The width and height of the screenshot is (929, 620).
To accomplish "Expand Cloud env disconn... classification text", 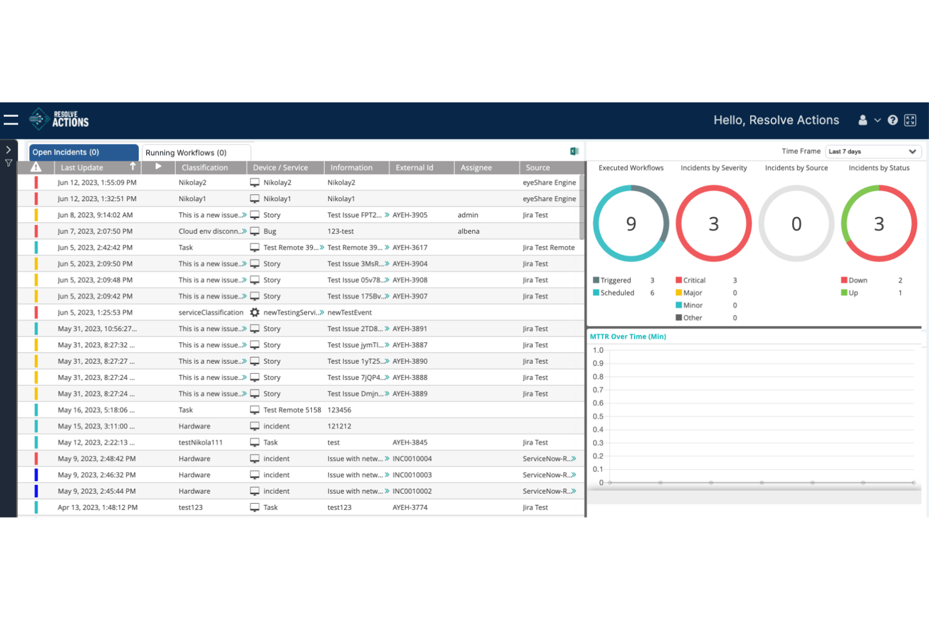I will click(x=244, y=231).
